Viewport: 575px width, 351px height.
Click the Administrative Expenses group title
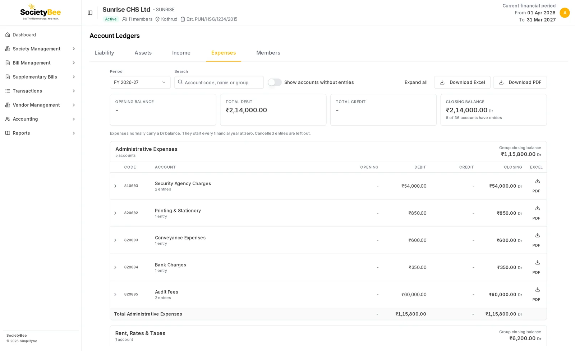click(146, 149)
